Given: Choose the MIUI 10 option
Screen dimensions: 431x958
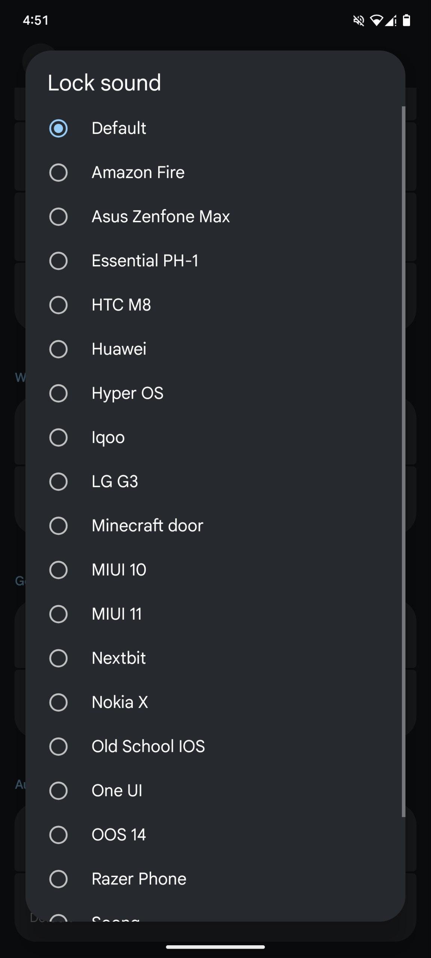Looking at the screenshot, I should pyautogui.click(x=58, y=570).
